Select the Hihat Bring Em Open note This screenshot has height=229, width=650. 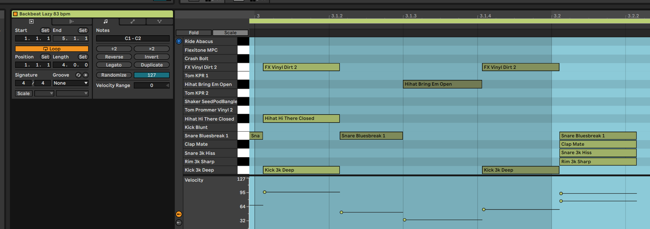pos(442,84)
